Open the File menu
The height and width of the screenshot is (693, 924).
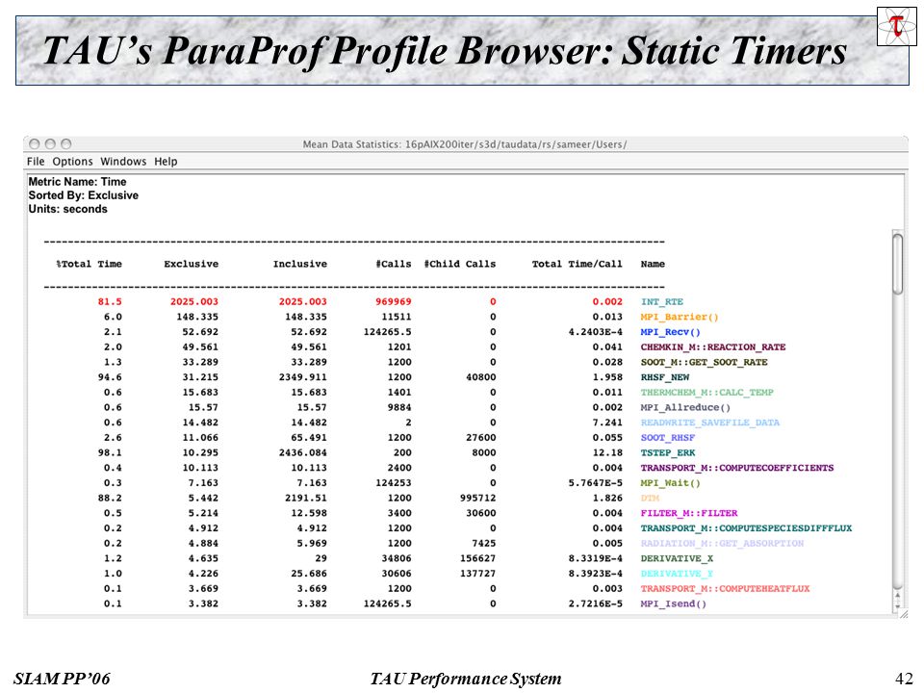pos(36,162)
